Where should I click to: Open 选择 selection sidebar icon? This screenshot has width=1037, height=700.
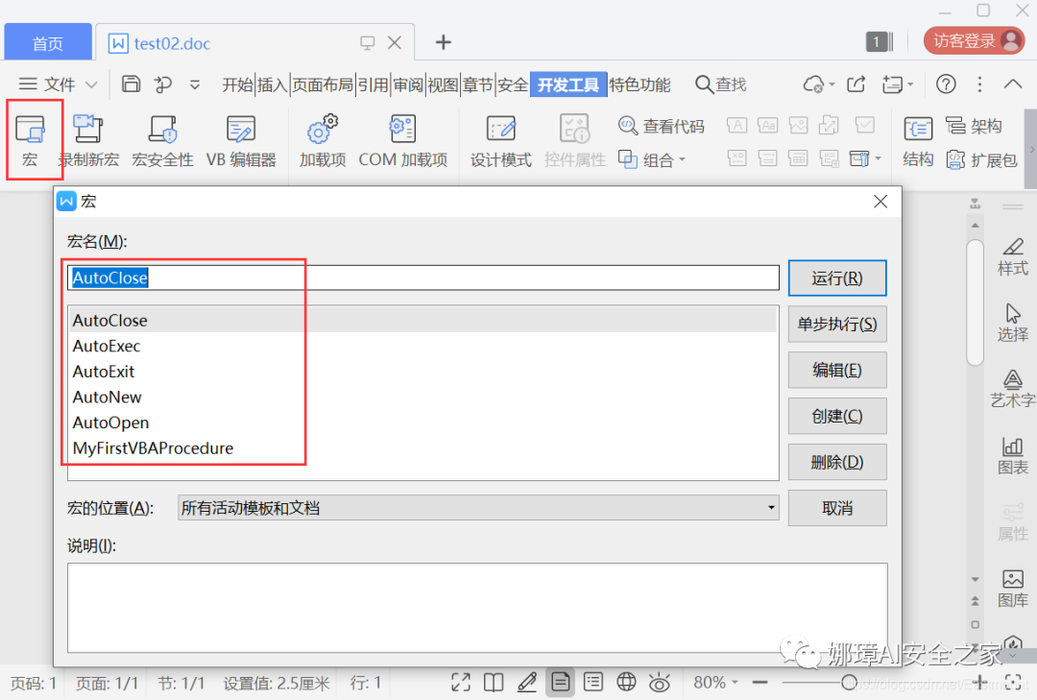pos(1013,323)
